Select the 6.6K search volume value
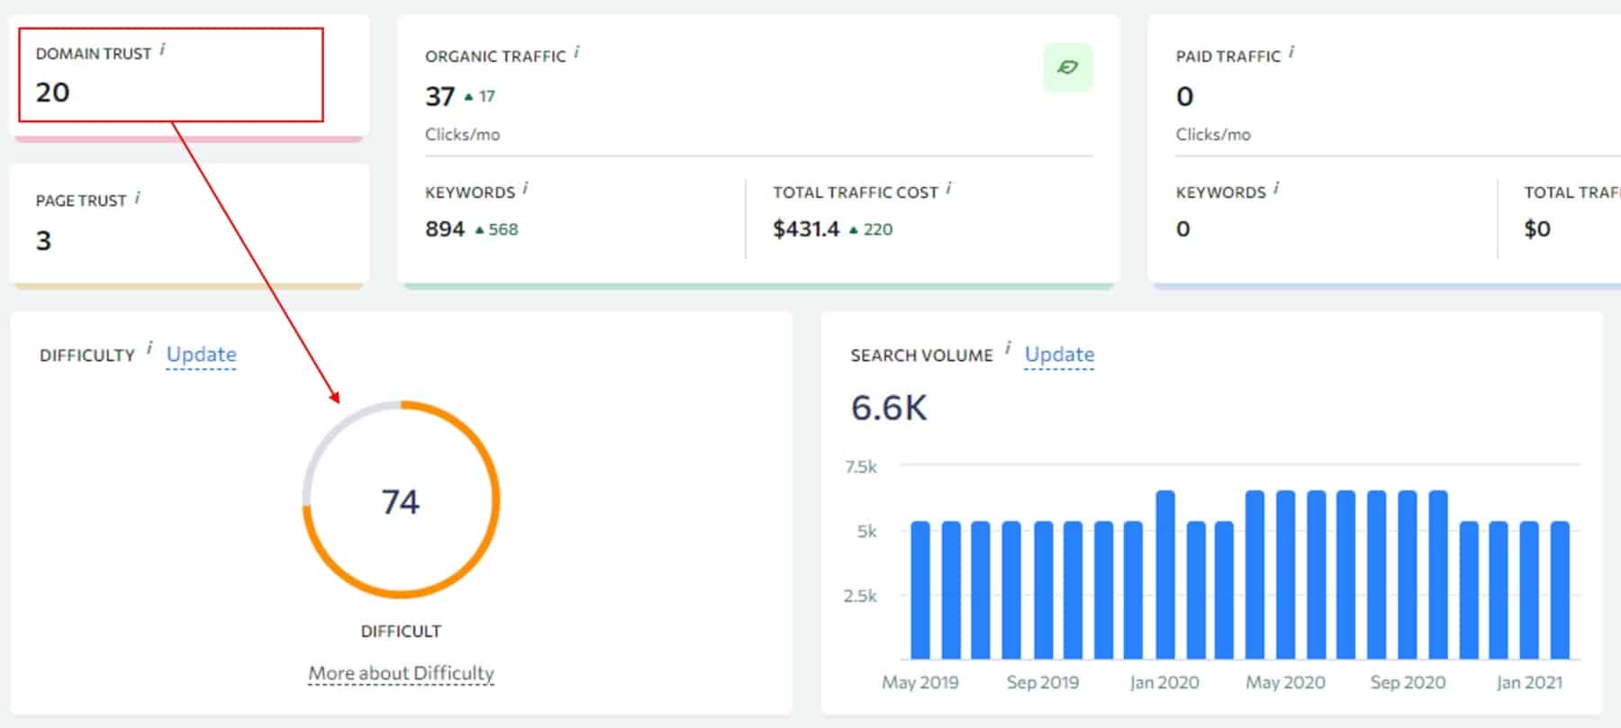 pyautogui.click(x=889, y=408)
